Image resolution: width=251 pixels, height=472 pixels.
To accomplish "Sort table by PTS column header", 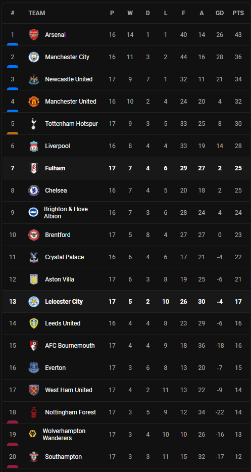I will tap(238, 13).
